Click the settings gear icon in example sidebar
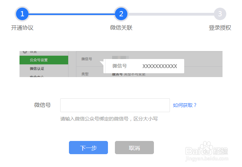The image size is (242, 167). (25, 52)
